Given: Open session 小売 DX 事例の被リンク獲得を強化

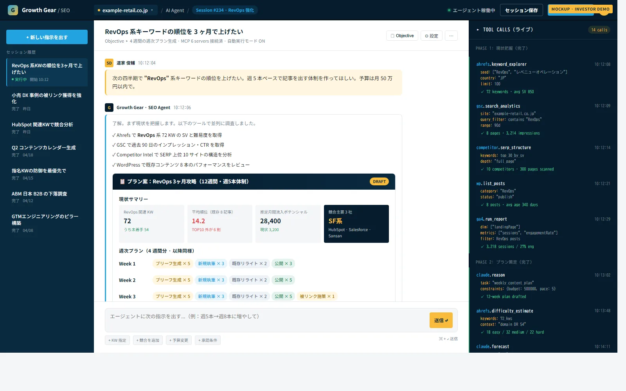Looking at the screenshot, I should coord(47,102).
